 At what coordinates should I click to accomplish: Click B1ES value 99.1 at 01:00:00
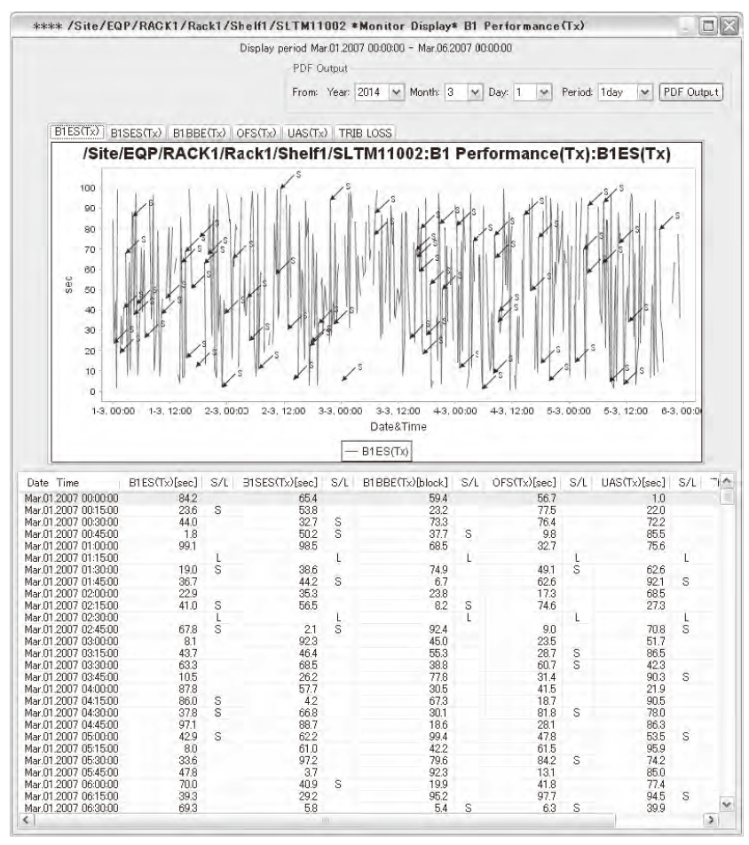click(x=188, y=546)
